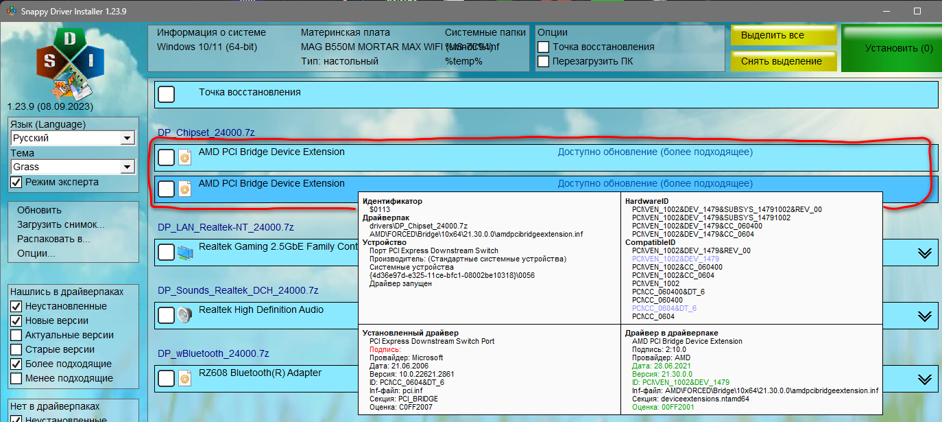Click the Тип: настольный text
This screenshot has width=942, height=422.
coord(339,61)
